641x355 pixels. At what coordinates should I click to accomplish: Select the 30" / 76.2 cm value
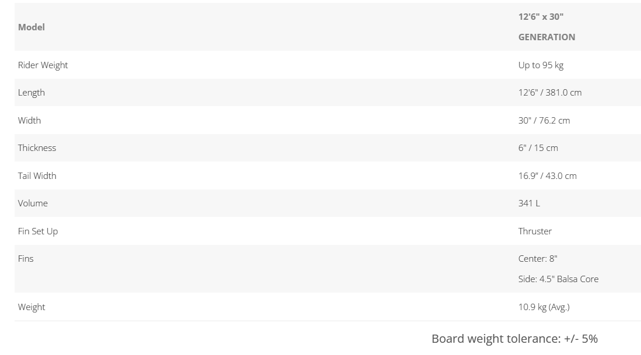(x=544, y=120)
